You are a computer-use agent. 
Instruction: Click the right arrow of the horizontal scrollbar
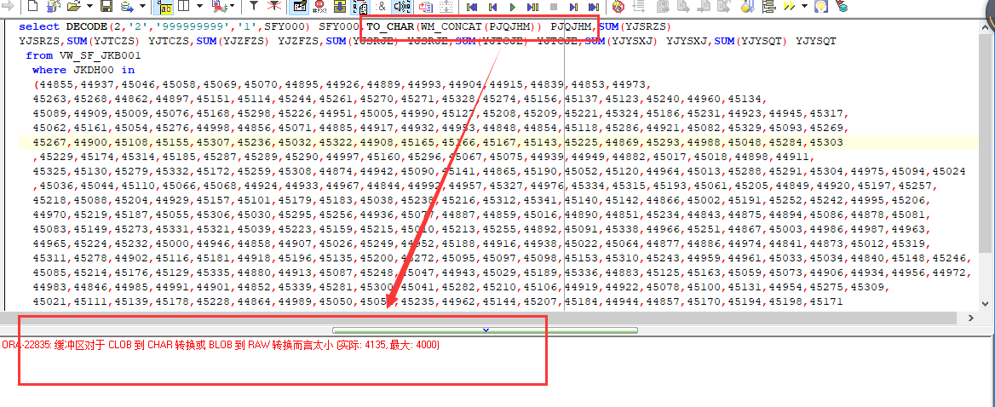point(971,318)
